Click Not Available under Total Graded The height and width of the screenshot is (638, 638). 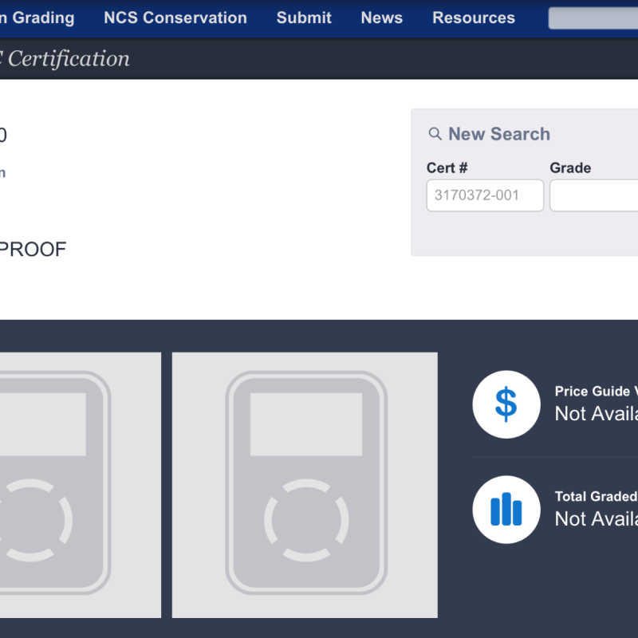coord(596,518)
